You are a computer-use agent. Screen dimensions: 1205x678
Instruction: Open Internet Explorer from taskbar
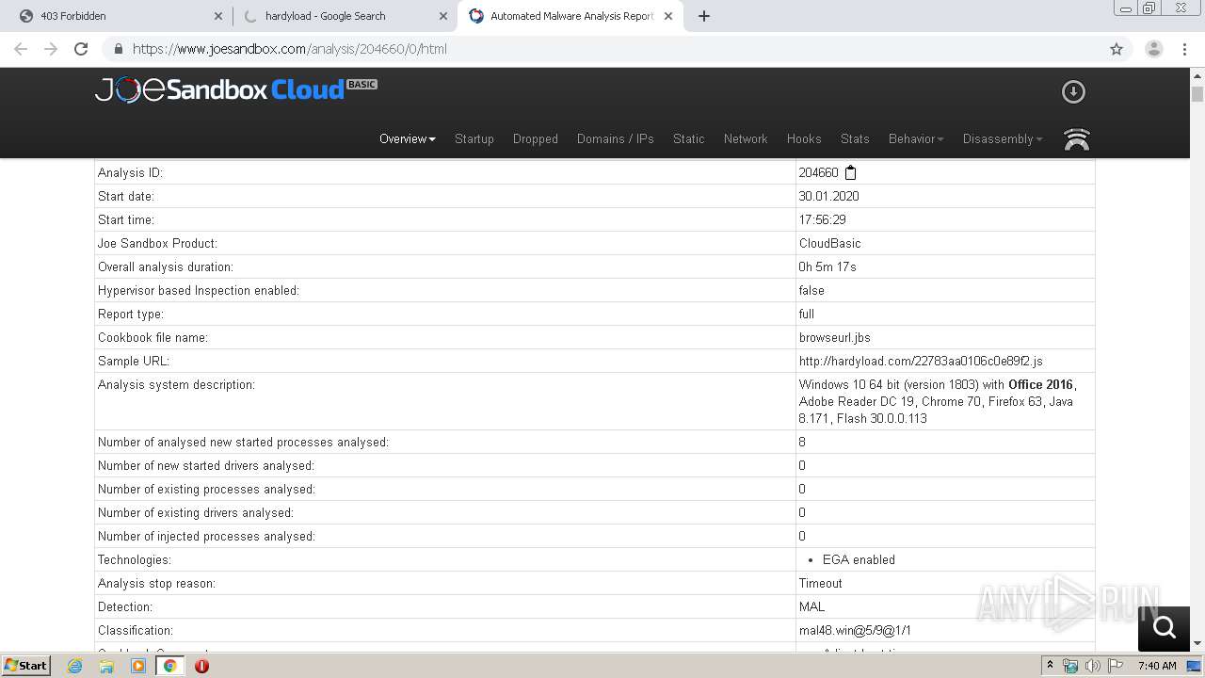click(75, 666)
